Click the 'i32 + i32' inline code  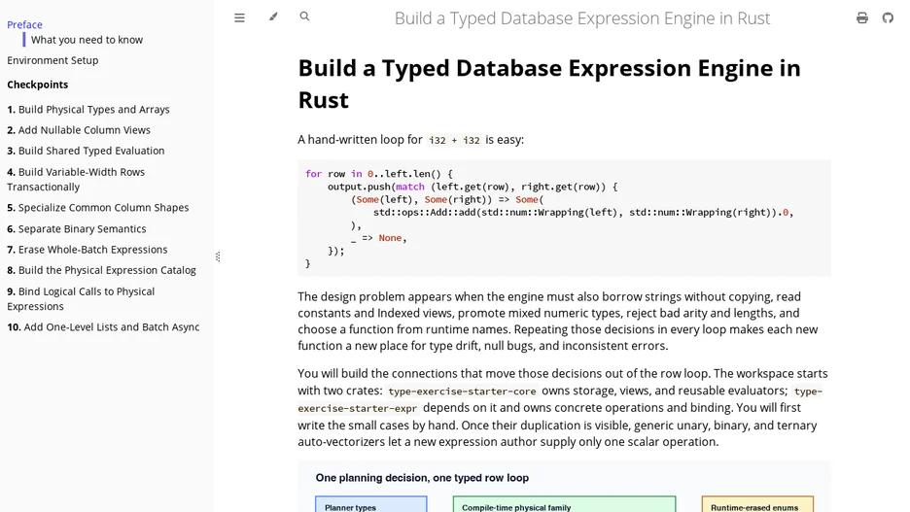[454, 140]
